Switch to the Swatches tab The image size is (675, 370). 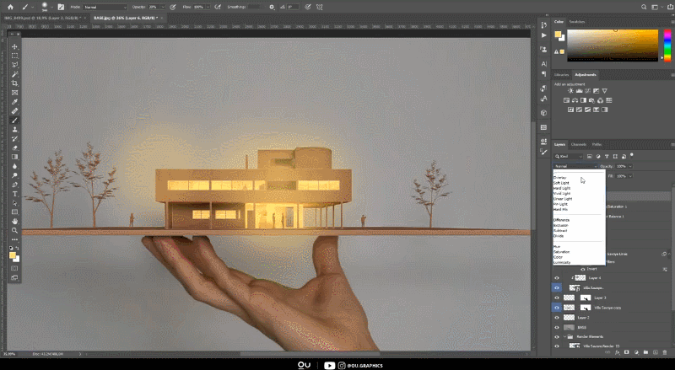coord(577,22)
